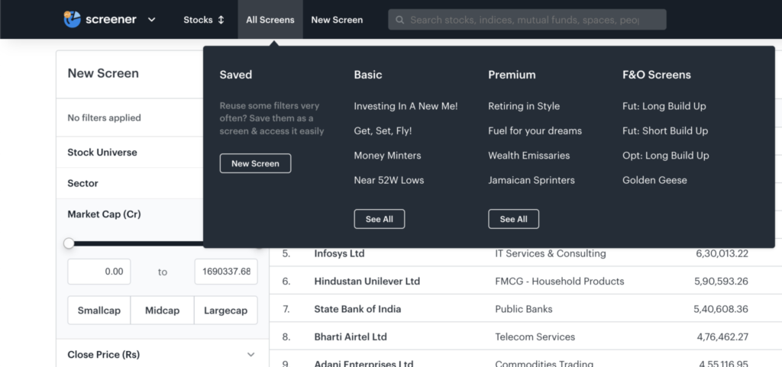This screenshot has height=367, width=782.
Task: Open the dropdown arrow beside screener logo
Action: (151, 20)
